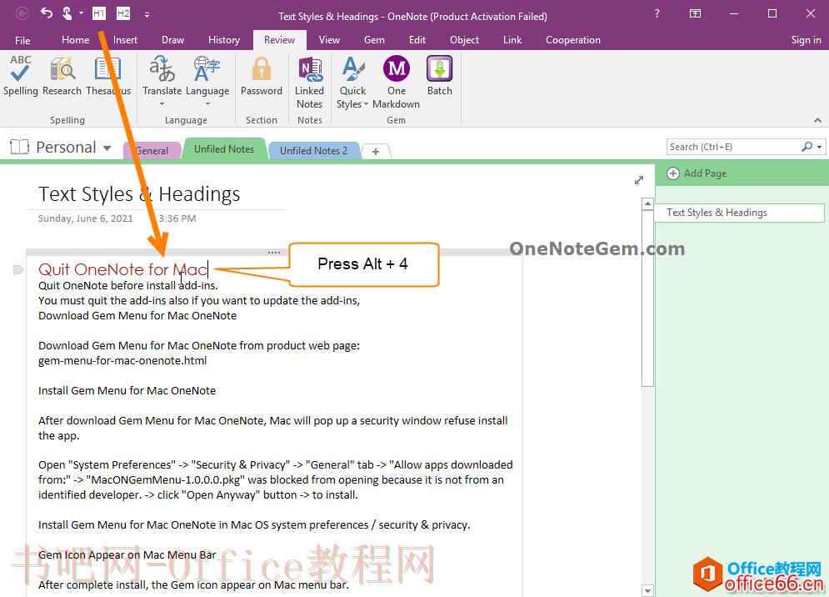This screenshot has height=597, width=829.
Task: Open the Edit ribbon tab
Action: [417, 40]
